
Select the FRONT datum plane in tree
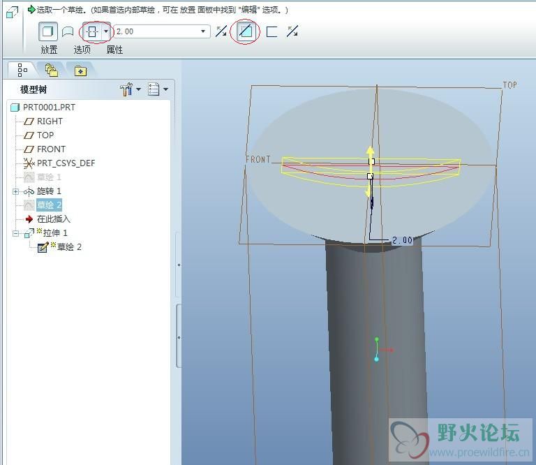coord(45,149)
